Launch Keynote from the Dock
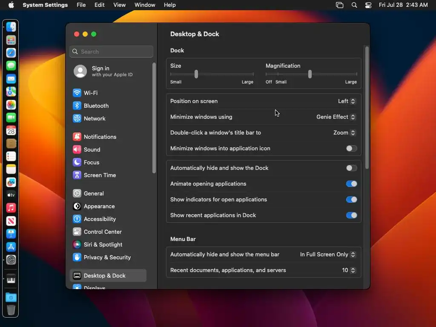Screen dimensions: 436x327 point(11,234)
